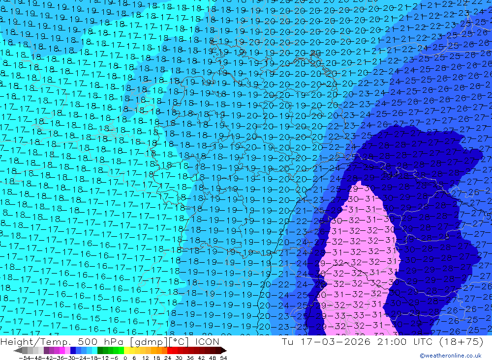This screenshot has height=360, width=492.
Task: Pick the bright cyan swatch just below -18
Action: point(94,350)
